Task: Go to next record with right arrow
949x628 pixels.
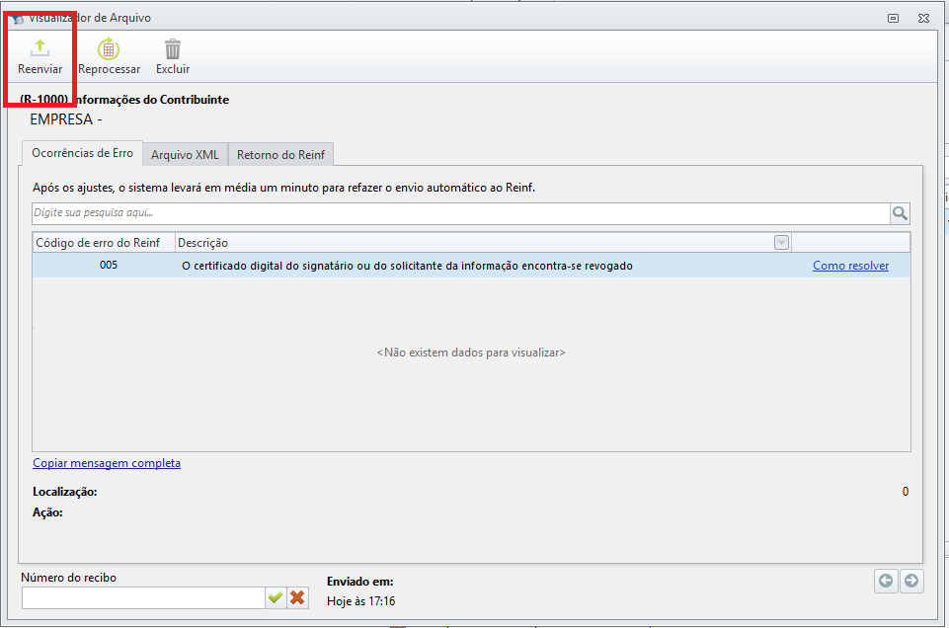Action: point(911,581)
